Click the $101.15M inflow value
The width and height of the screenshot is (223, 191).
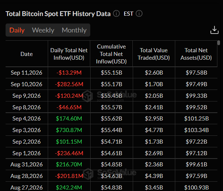[69, 142]
